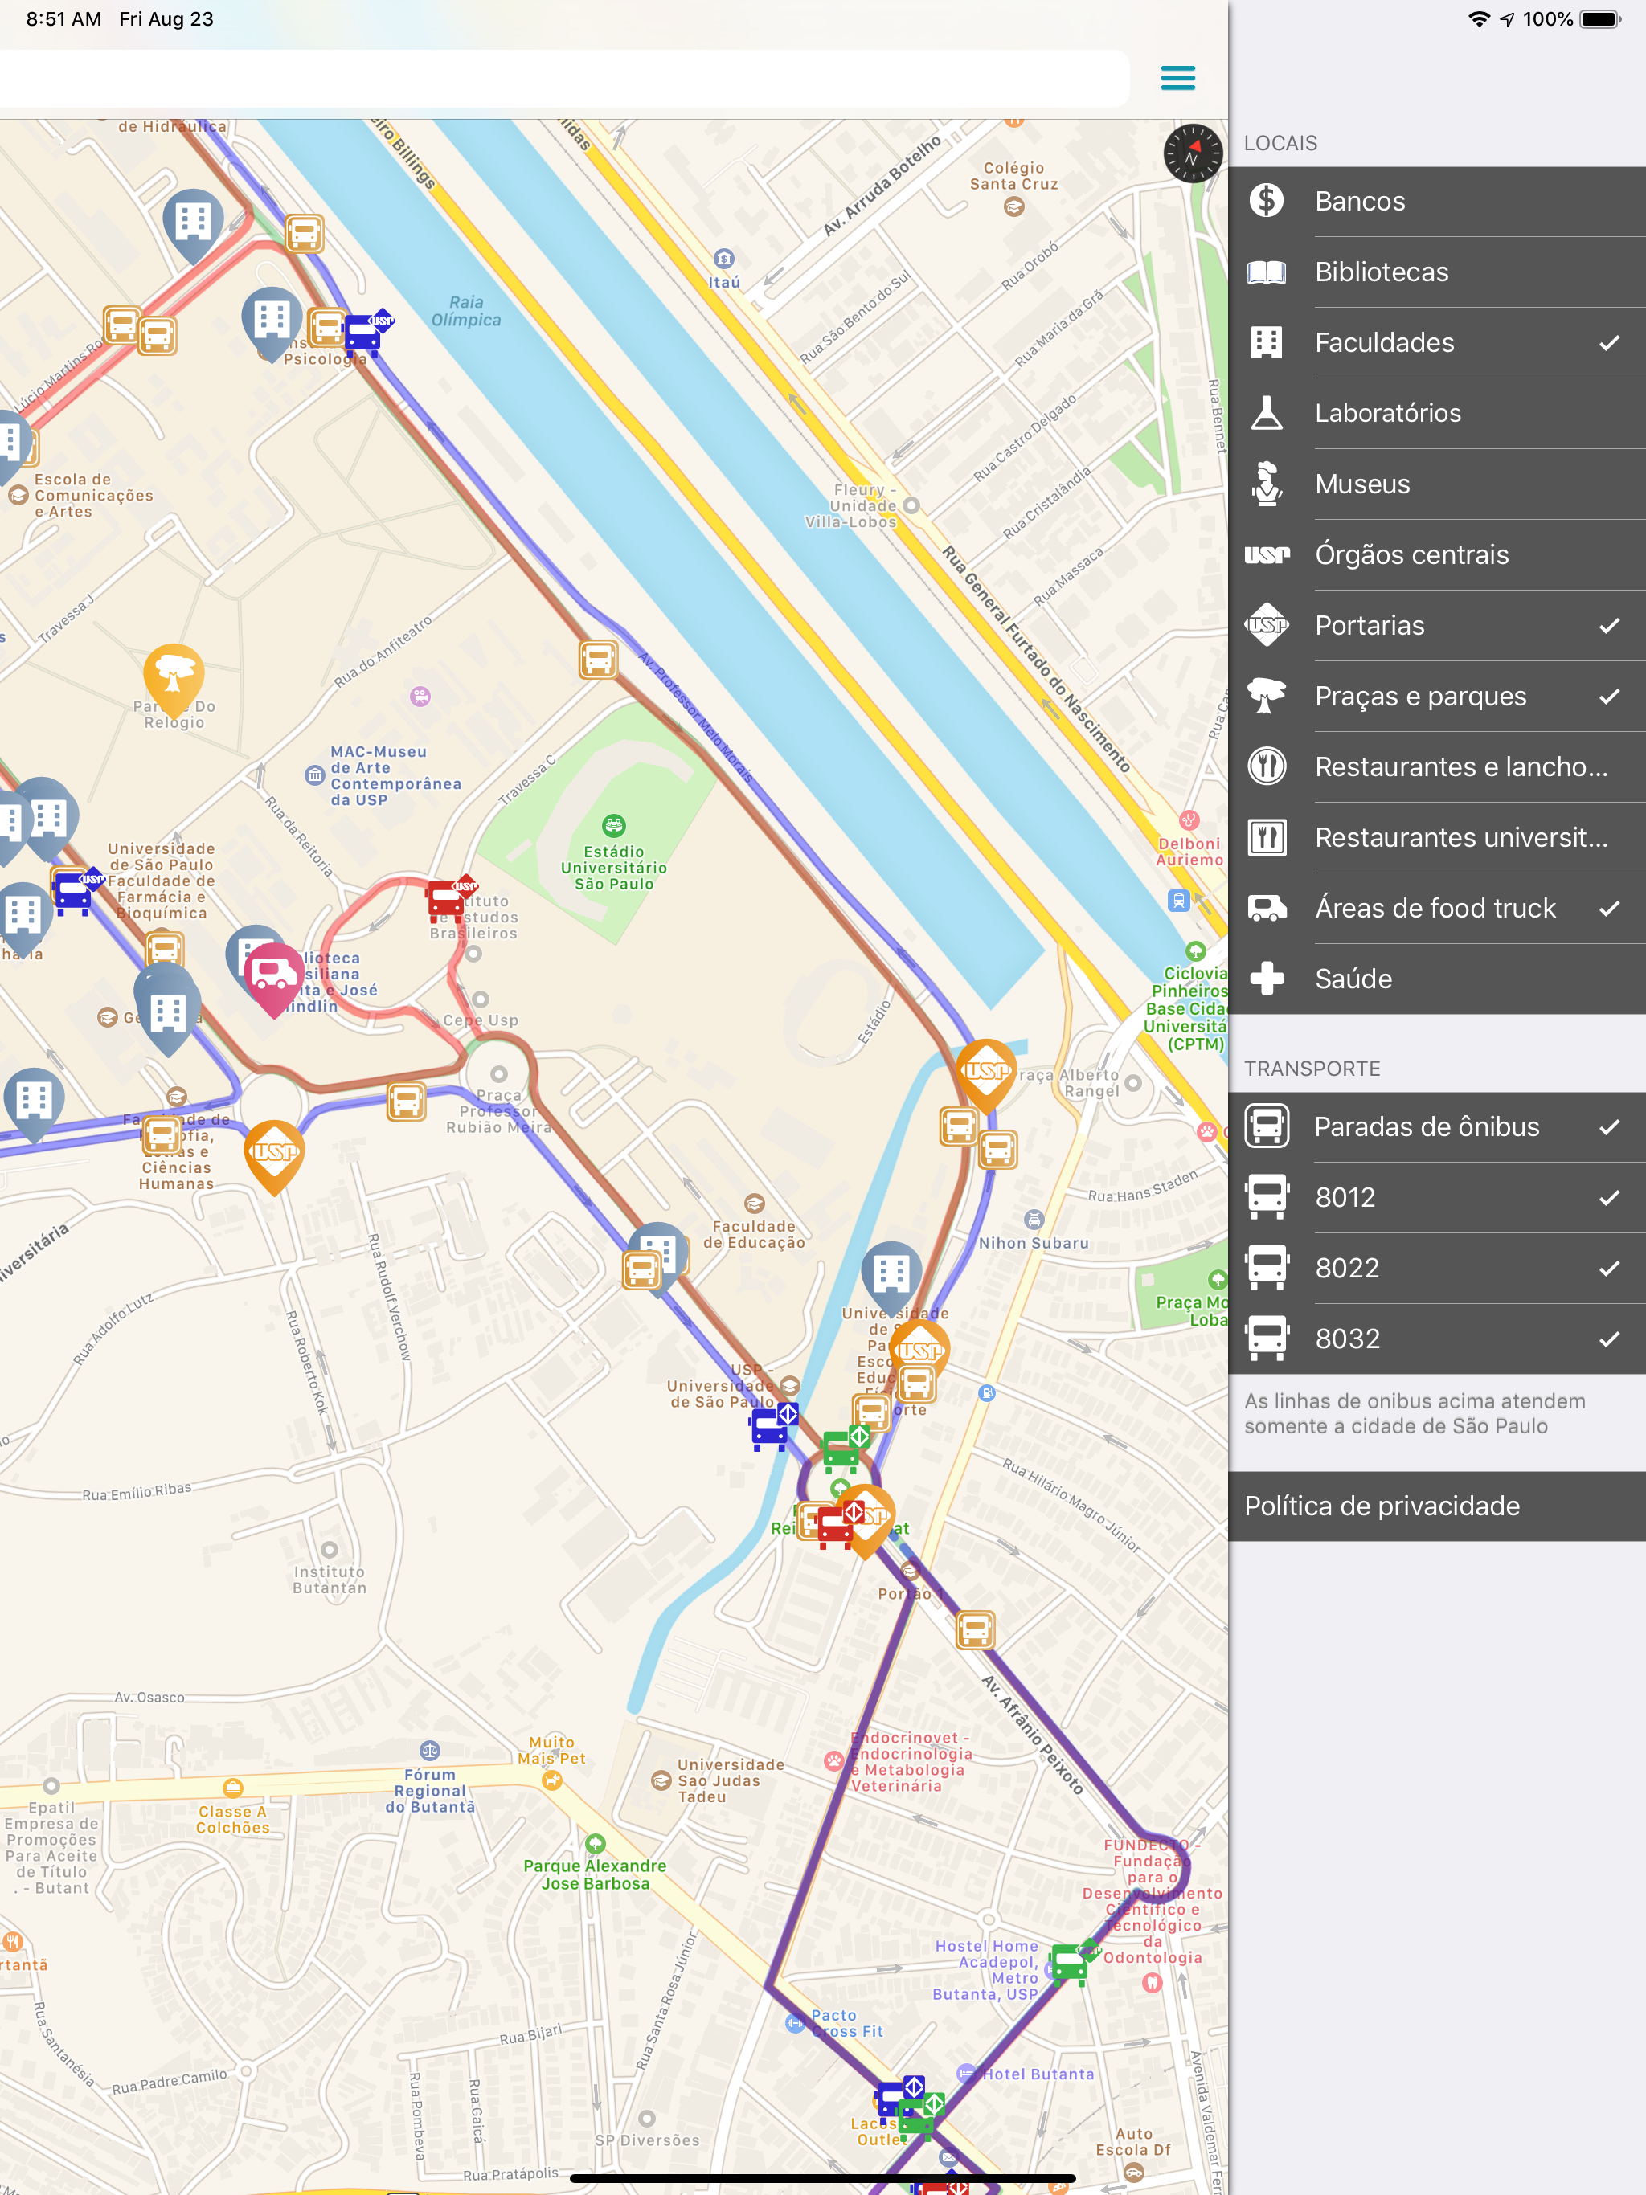
Task: Tap the 8012 bus line icon
Action: (x=1267, y=1197)
